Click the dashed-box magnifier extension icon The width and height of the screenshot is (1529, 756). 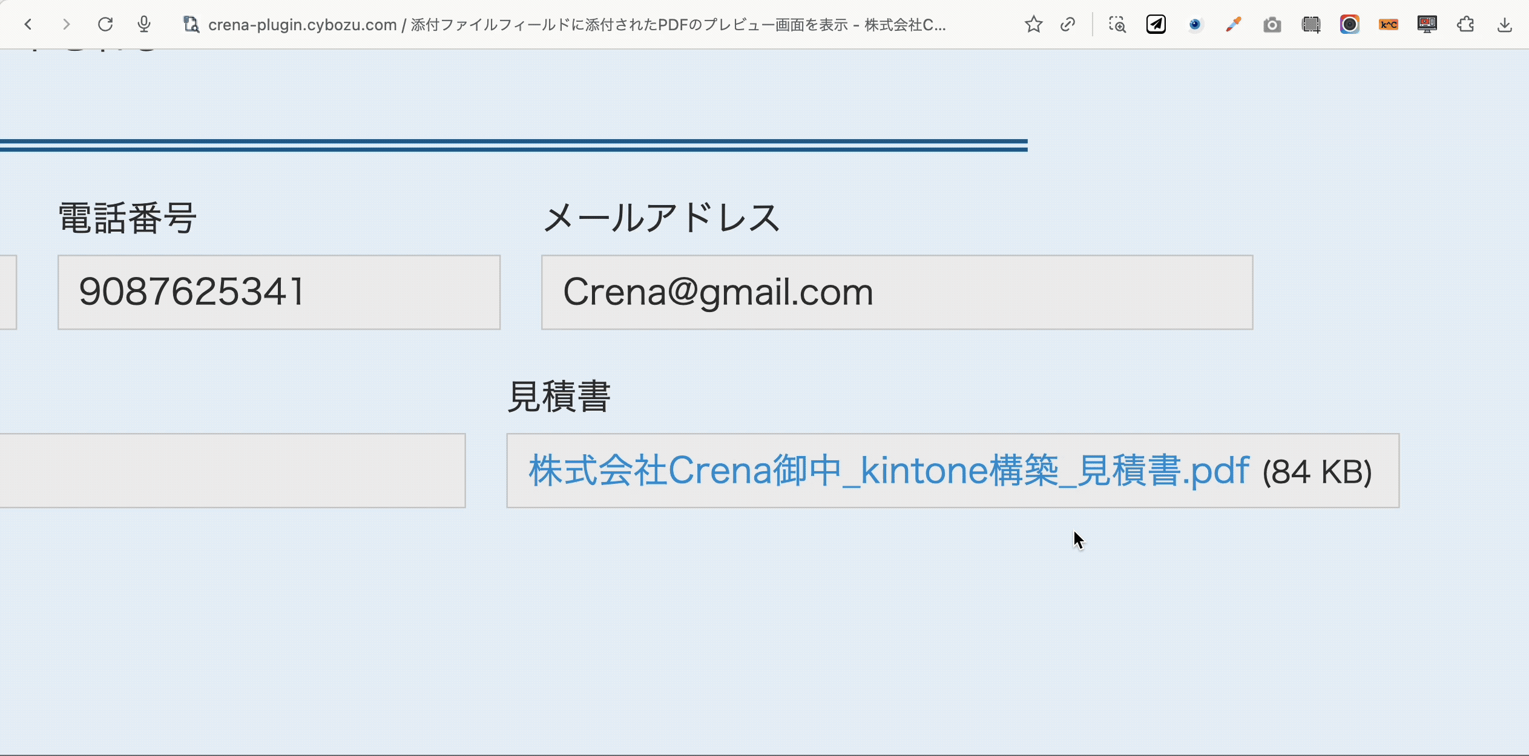(1117, 25)
